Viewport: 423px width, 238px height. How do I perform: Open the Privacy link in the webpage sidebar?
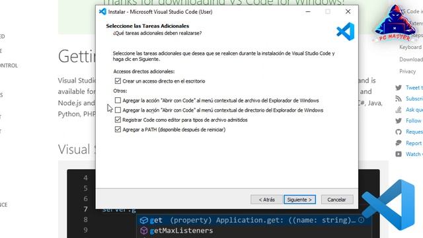(407, 71)
